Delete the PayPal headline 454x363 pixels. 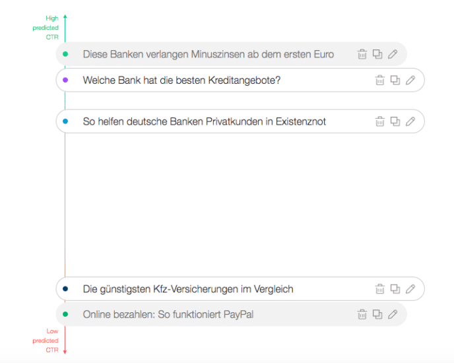(x=362, y=314)
